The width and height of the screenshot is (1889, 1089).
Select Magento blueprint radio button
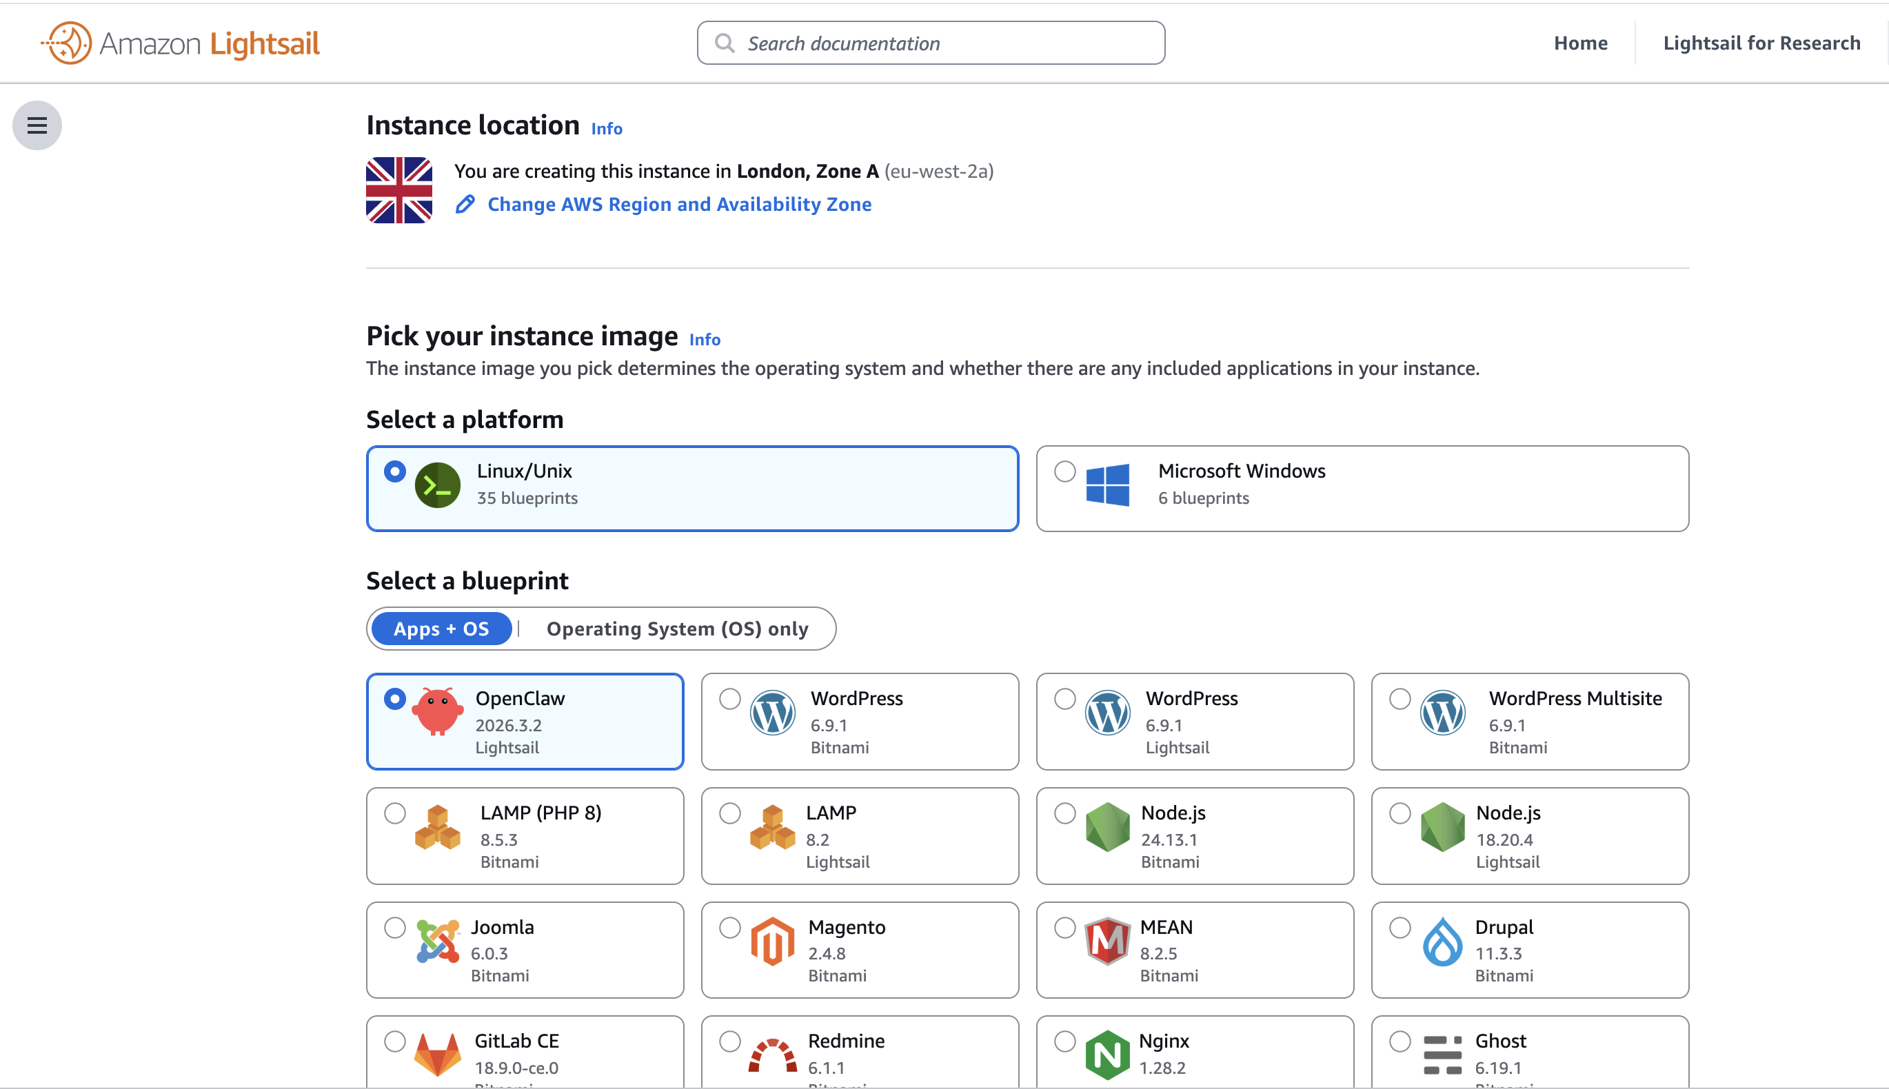729,928
